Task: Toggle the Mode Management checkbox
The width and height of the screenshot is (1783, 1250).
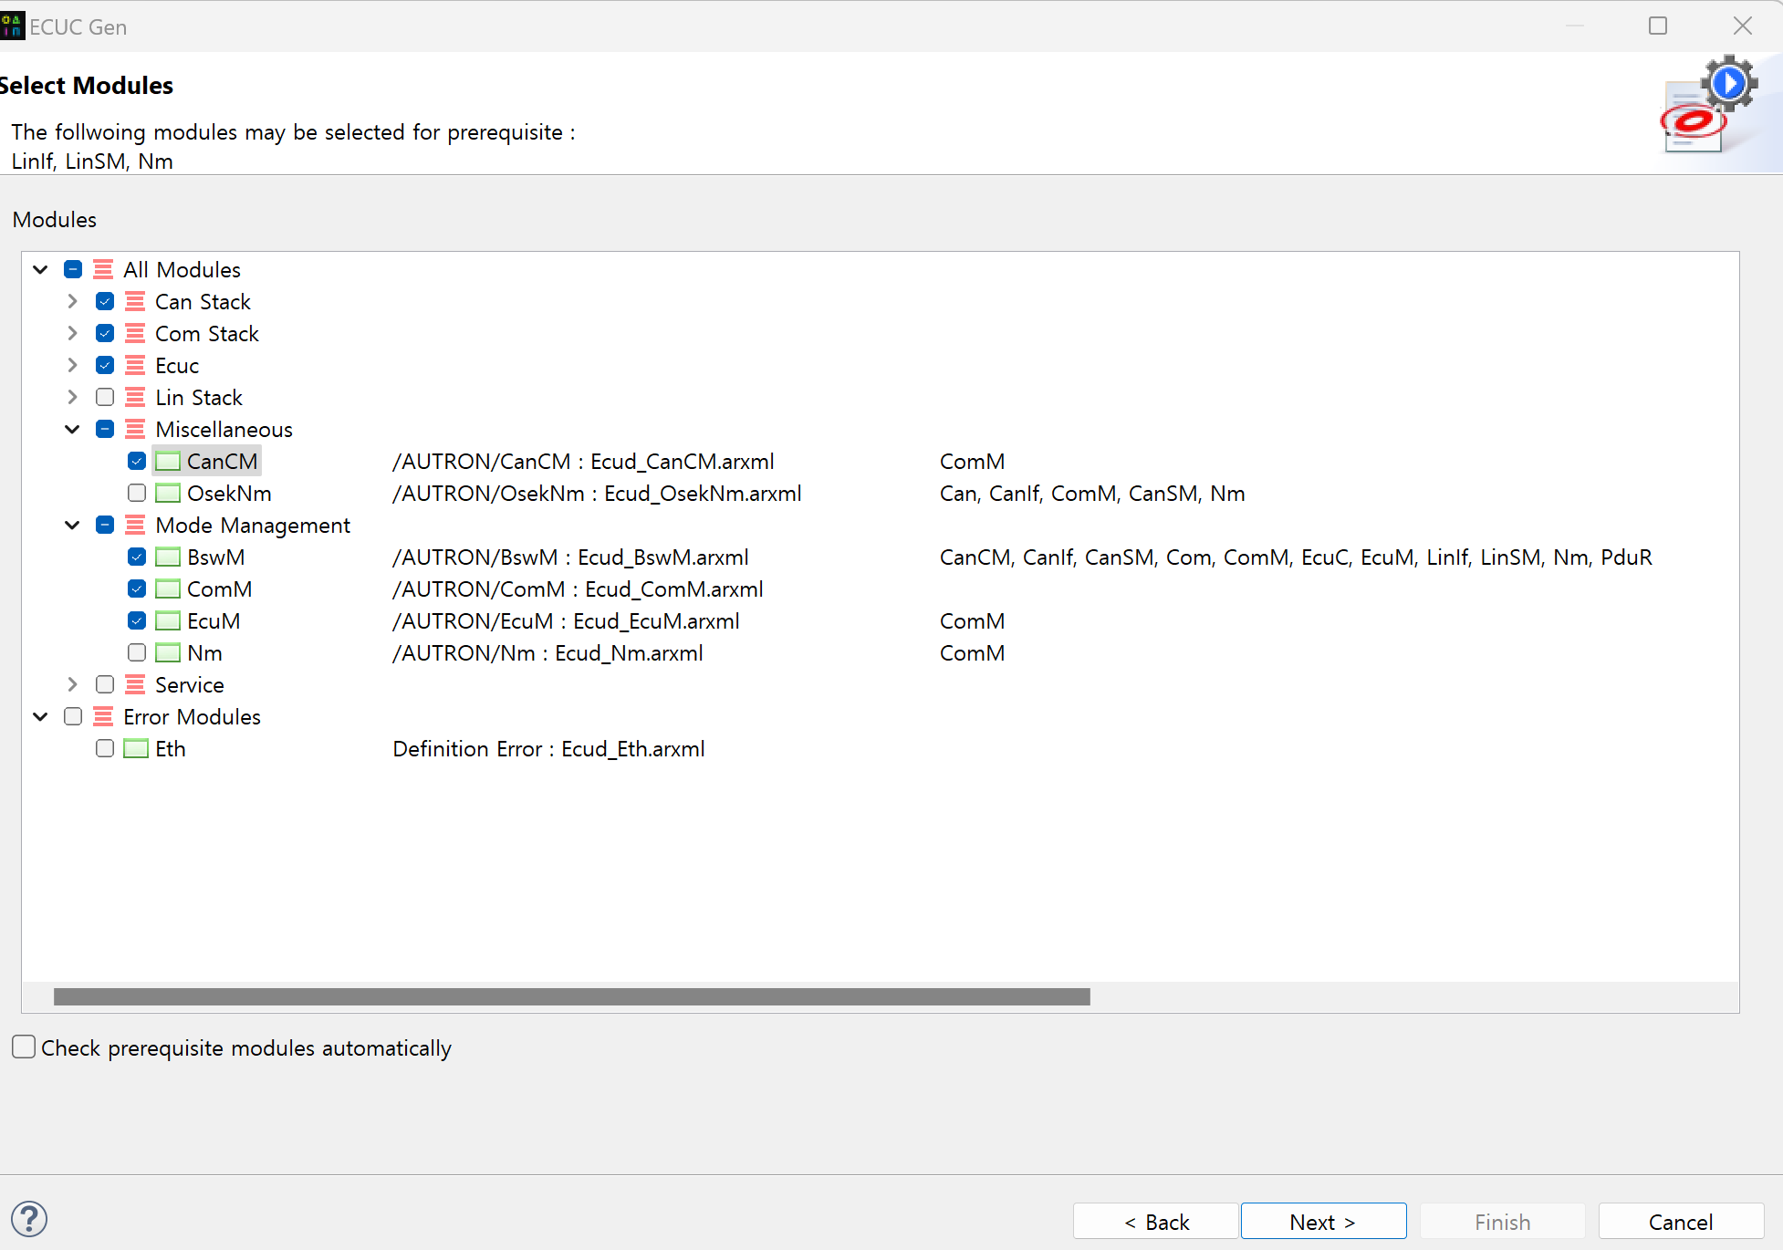Action: coord(105,525)
